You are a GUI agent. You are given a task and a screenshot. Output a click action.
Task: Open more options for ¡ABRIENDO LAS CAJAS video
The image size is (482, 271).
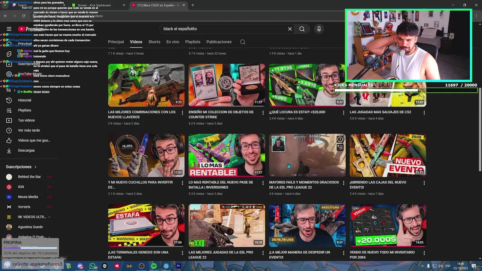(424, 183)
